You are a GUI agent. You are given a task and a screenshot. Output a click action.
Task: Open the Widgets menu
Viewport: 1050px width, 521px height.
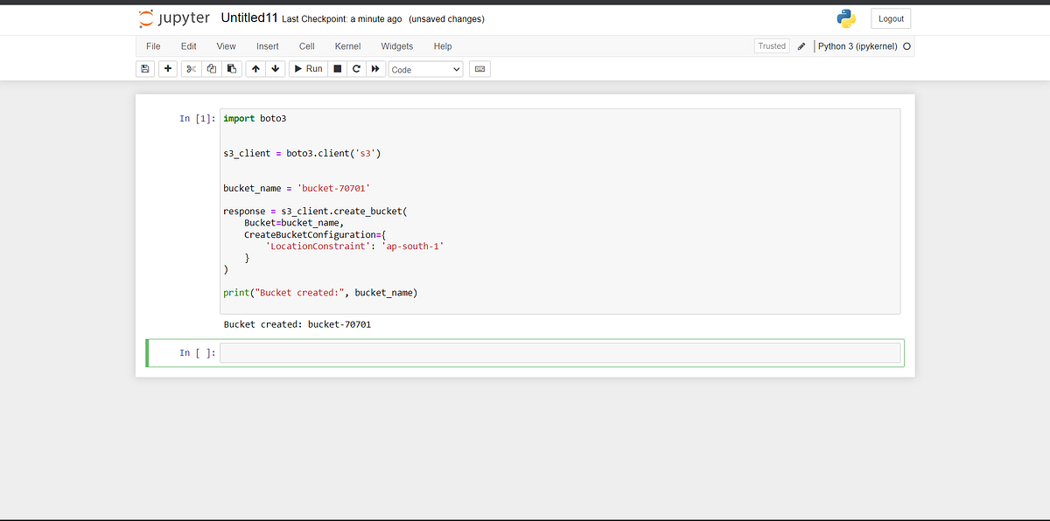[396, 45]
